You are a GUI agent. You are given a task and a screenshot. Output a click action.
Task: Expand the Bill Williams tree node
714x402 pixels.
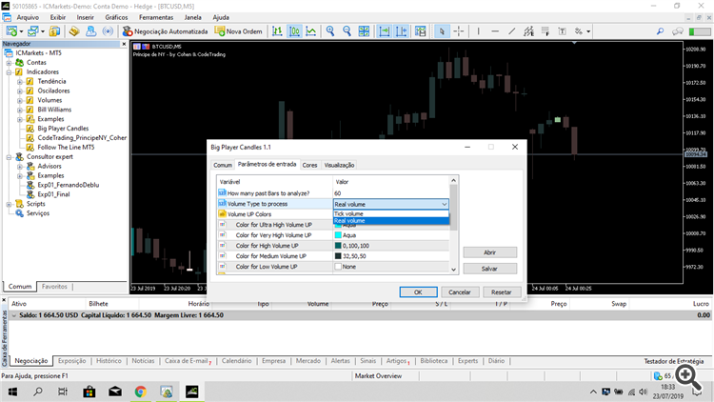20,110
